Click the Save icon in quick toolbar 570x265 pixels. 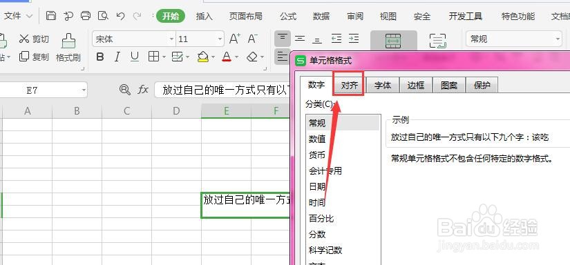point(51,16)
